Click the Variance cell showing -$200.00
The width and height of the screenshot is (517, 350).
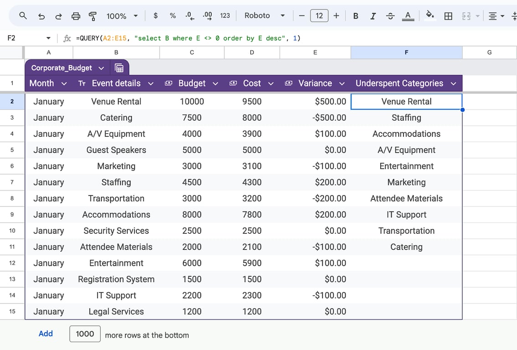pos(315,198)
